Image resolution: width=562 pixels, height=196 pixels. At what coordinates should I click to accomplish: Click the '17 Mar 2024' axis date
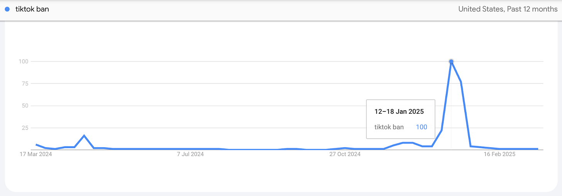tap(36, 154)
